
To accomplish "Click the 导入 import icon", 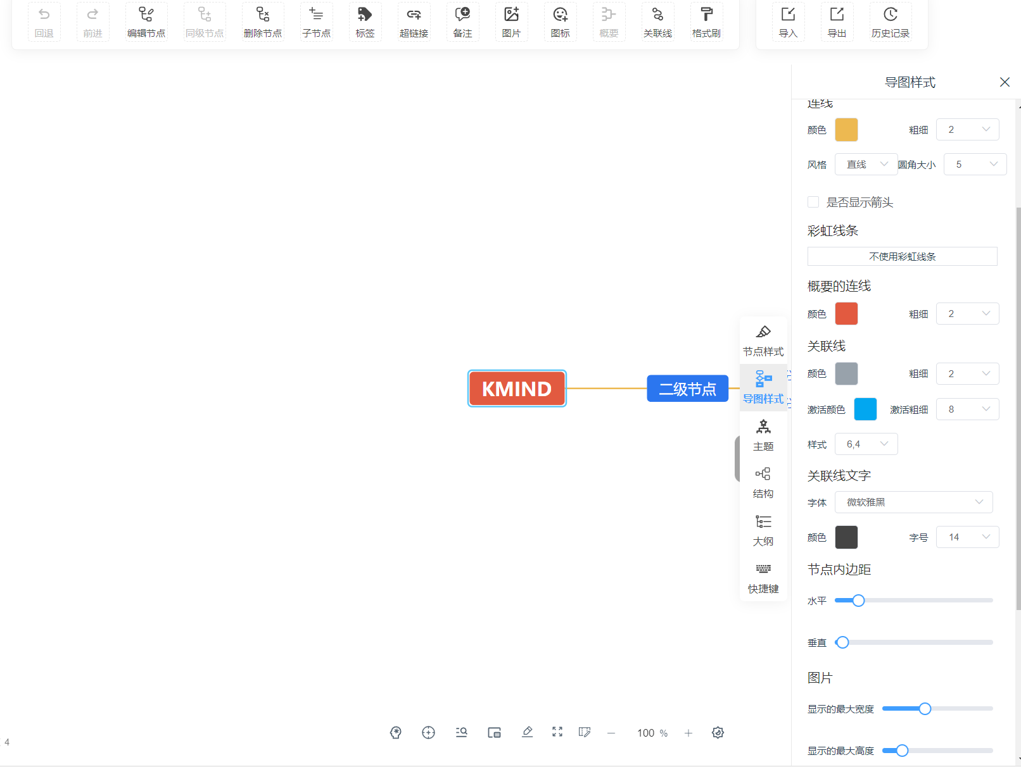I will (x=788, y=15).
